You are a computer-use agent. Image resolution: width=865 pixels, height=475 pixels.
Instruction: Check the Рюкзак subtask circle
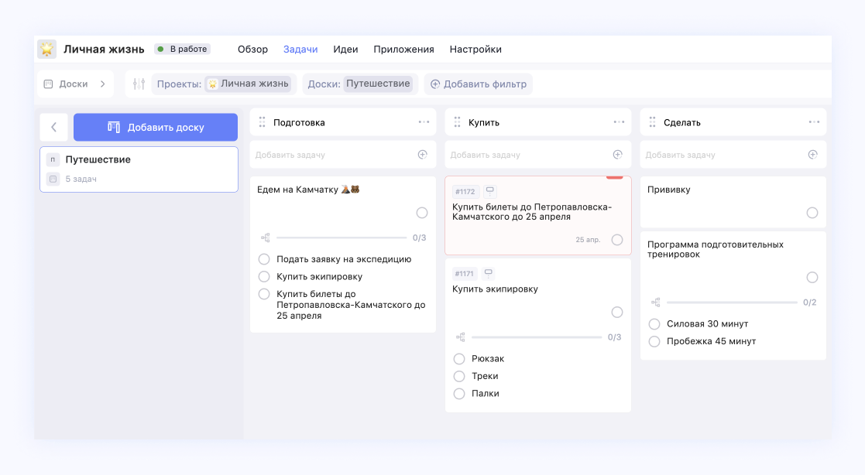click(459, 359)
